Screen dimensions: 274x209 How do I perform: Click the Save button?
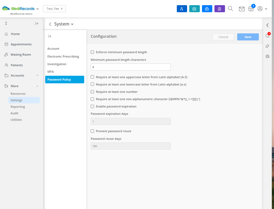248,37
